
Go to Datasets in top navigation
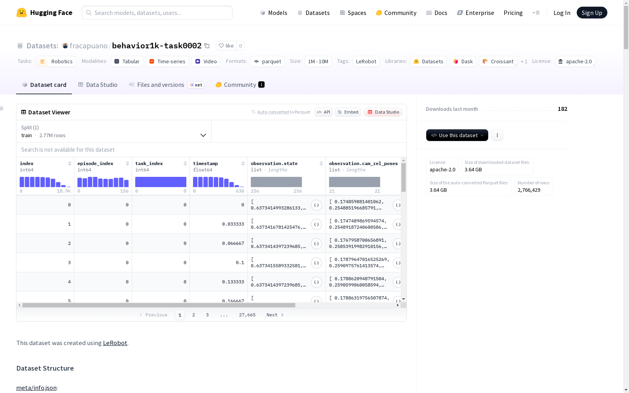[x=313, y=13]
